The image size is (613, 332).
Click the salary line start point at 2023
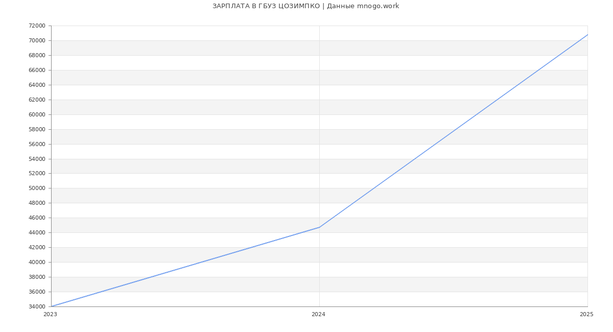pos(52,306)
